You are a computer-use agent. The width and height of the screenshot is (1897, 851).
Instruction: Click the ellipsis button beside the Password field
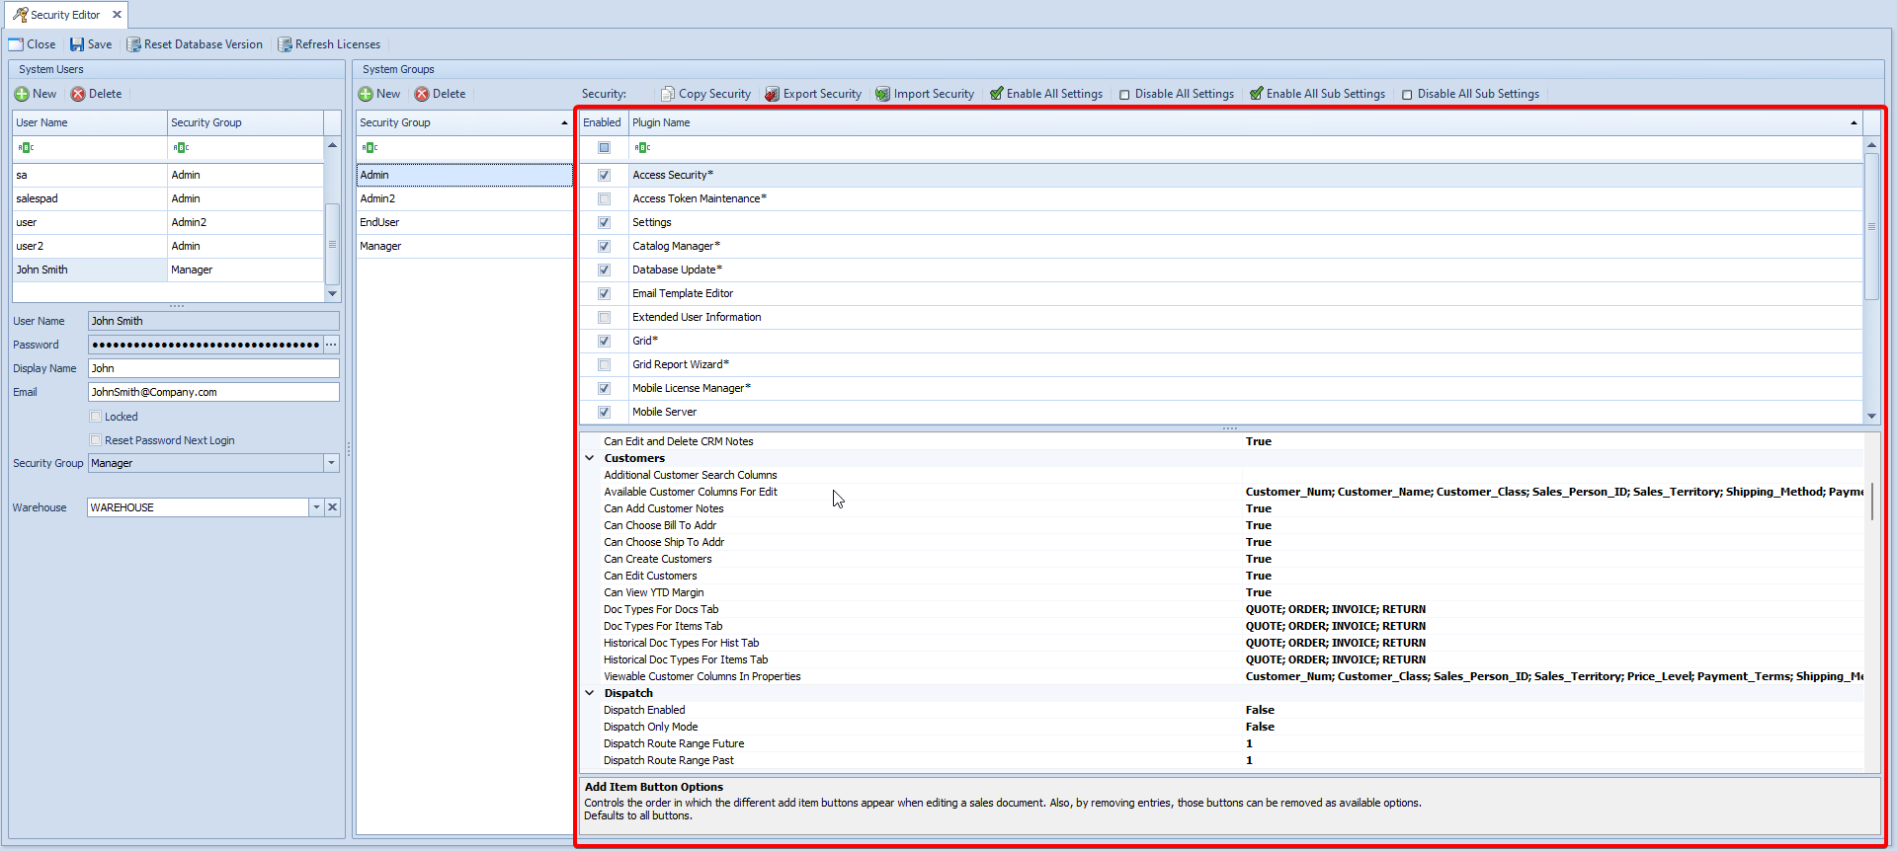coord(332,345)
